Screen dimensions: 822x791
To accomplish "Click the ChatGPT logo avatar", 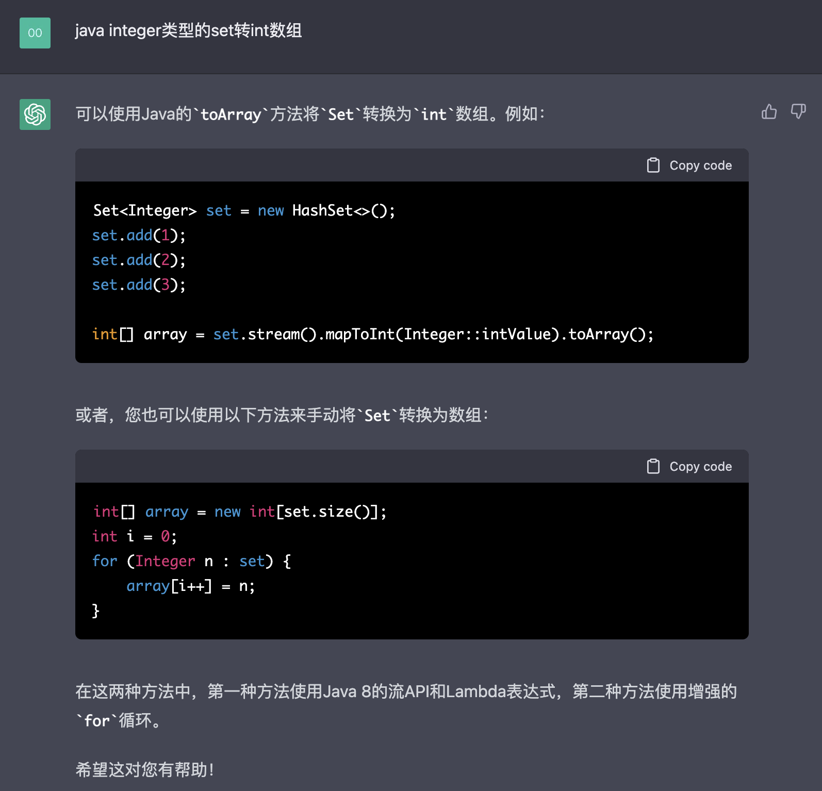I will [35, 114].
